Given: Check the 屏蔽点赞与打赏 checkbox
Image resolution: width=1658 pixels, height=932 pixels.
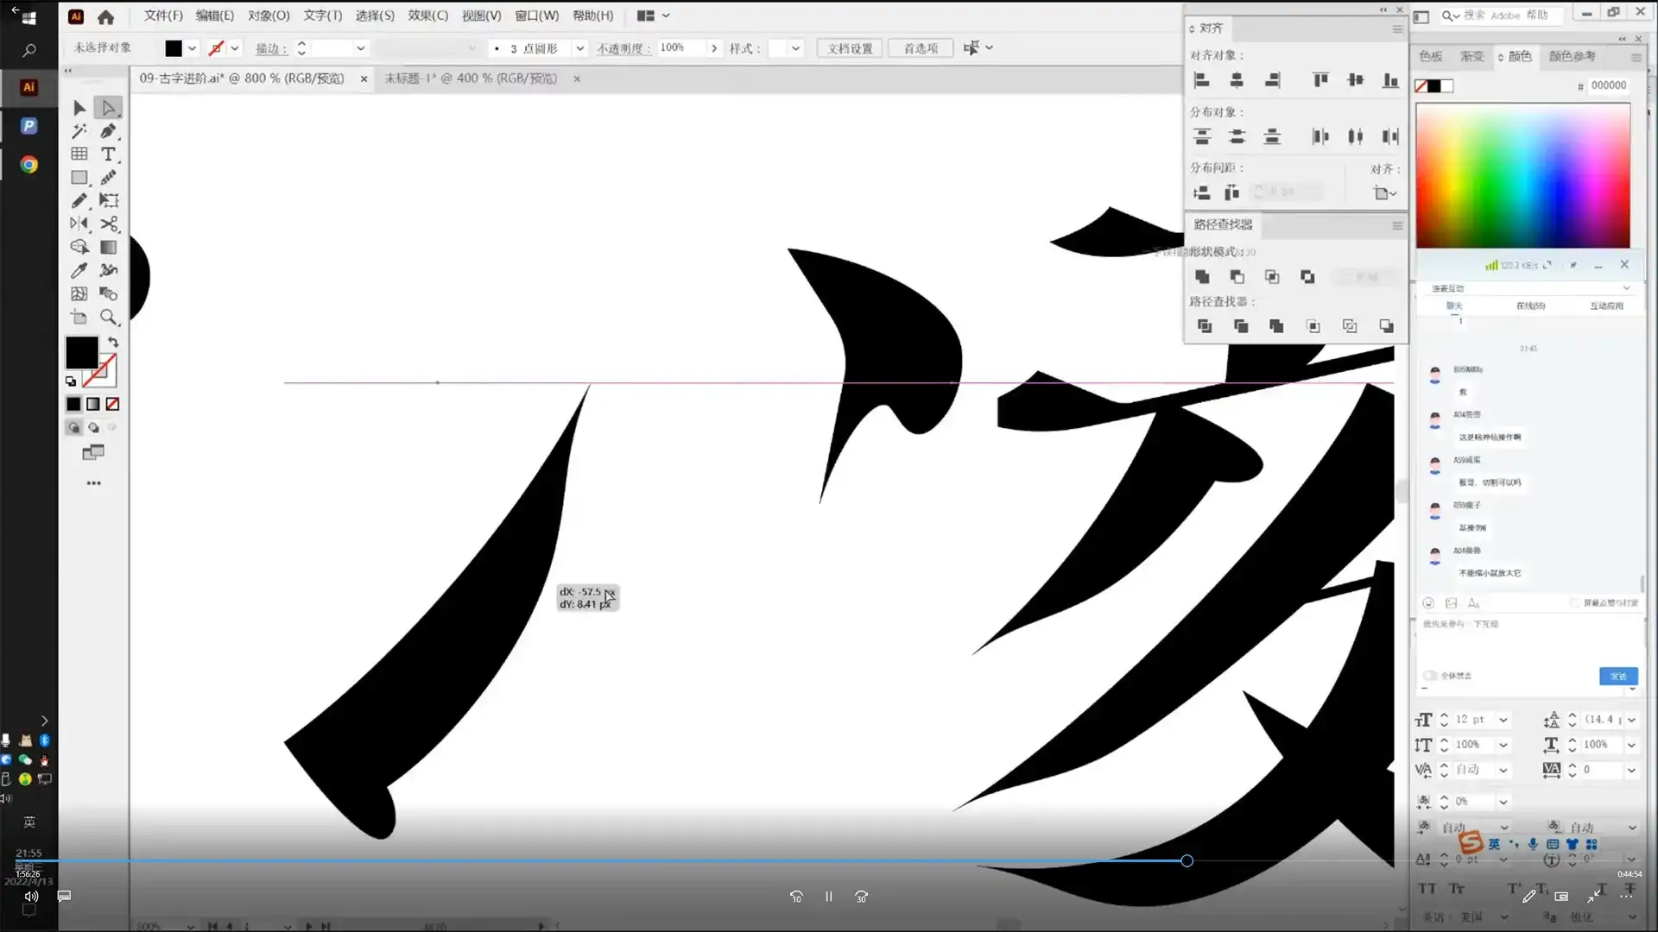Looking at the screenshot, I should click(x=1574, y=602).
